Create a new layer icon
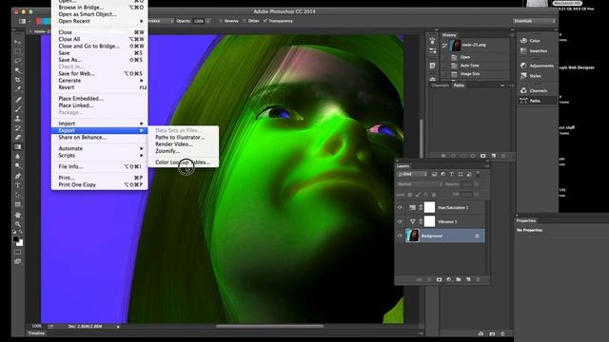 (x=468, y=279)
